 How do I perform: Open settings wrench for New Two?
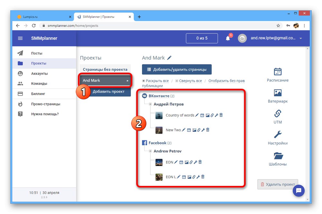point(203,130)
